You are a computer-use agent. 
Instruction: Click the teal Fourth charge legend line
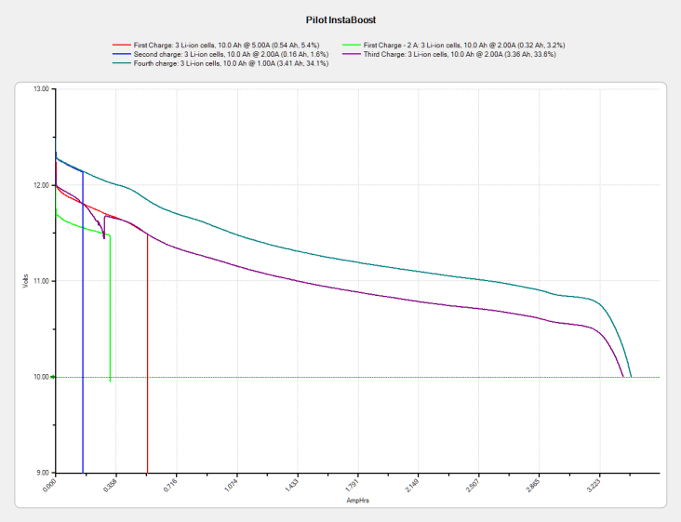tap(124, 63)
